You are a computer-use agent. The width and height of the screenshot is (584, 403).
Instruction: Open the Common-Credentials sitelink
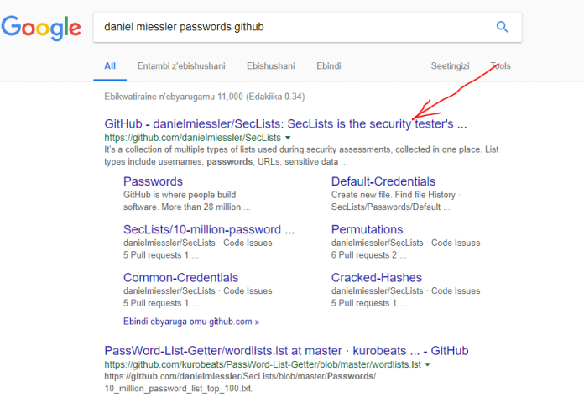[x=180, y=277]
